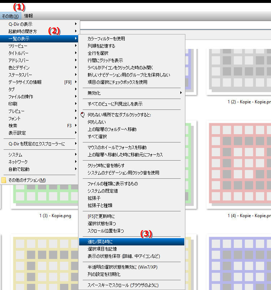Expand the 起動時の開き方 submenu
Screen dimensions: 271x290
pos(40,31)
